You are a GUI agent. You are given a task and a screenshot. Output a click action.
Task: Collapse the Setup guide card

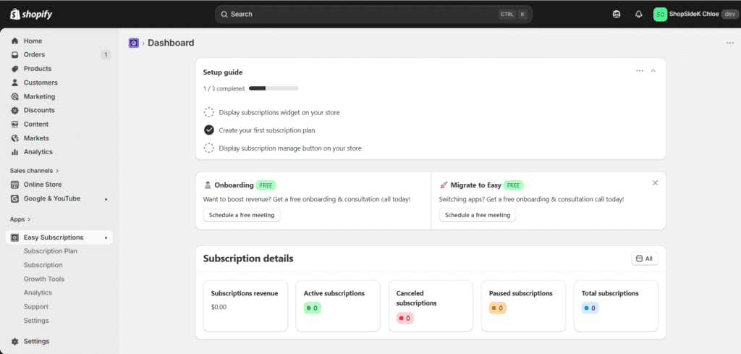653,70
